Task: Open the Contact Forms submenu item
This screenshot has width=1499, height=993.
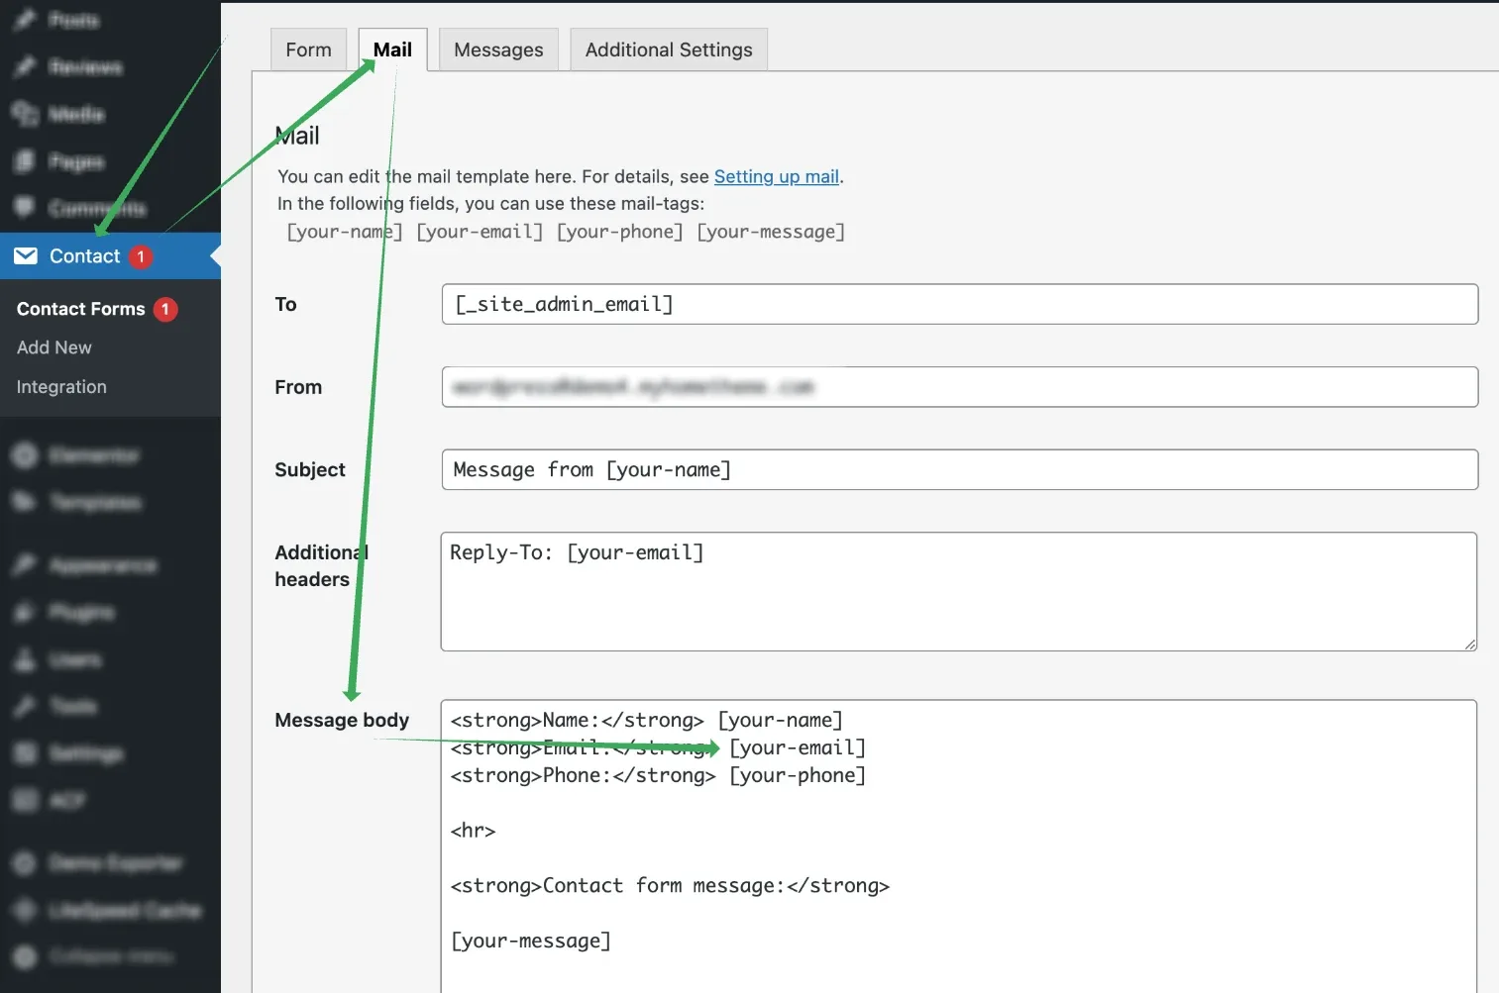Action: [81, 309]
